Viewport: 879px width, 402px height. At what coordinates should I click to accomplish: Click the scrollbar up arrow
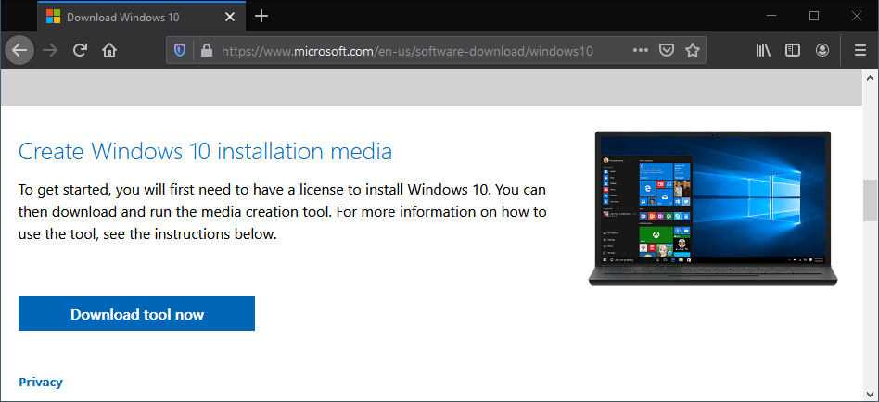coord(871,77)
